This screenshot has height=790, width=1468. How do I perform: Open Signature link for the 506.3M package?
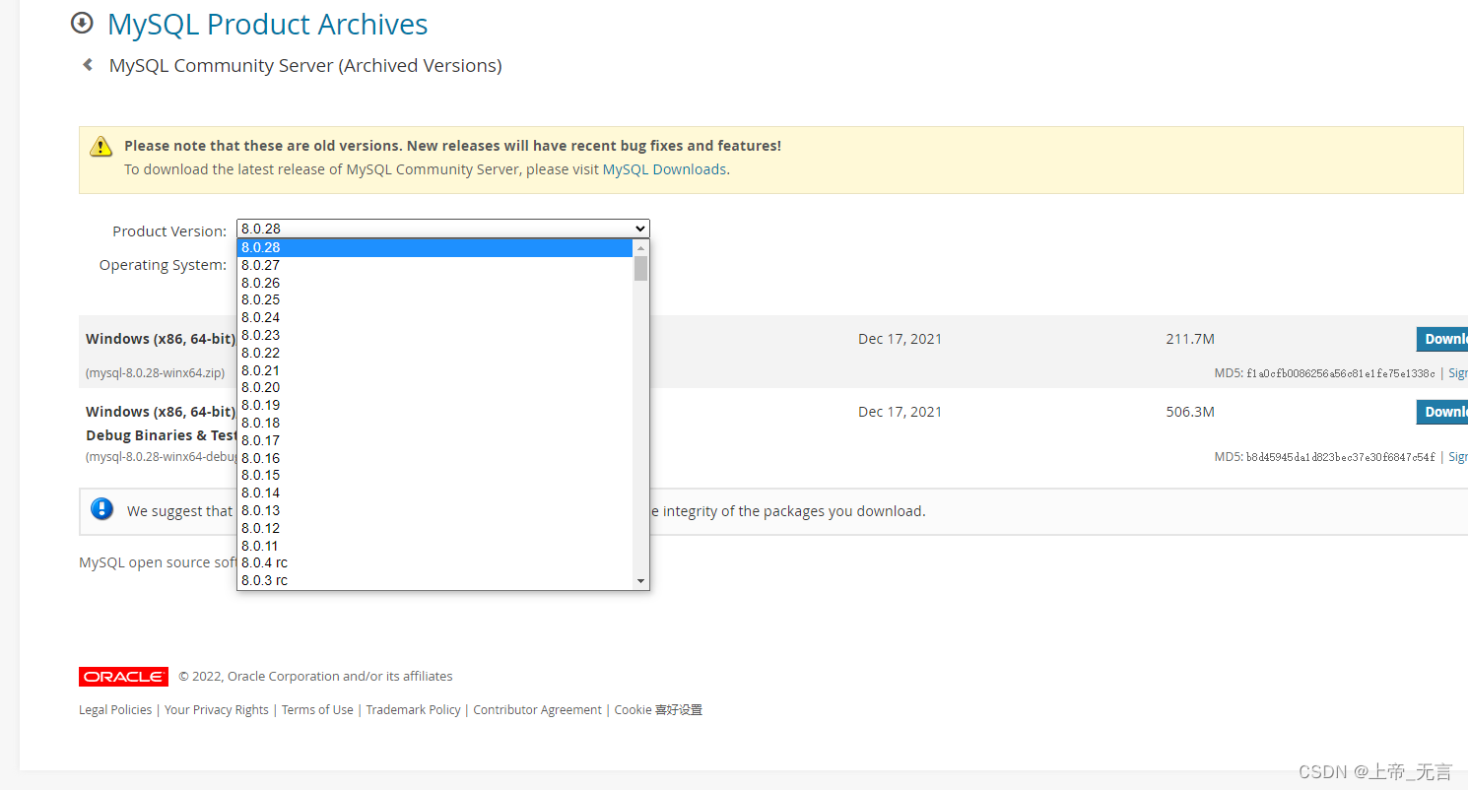tap(1458, 457)
